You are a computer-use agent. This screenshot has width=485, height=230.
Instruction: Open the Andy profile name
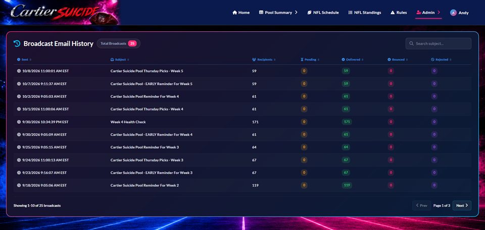point(464,13)
